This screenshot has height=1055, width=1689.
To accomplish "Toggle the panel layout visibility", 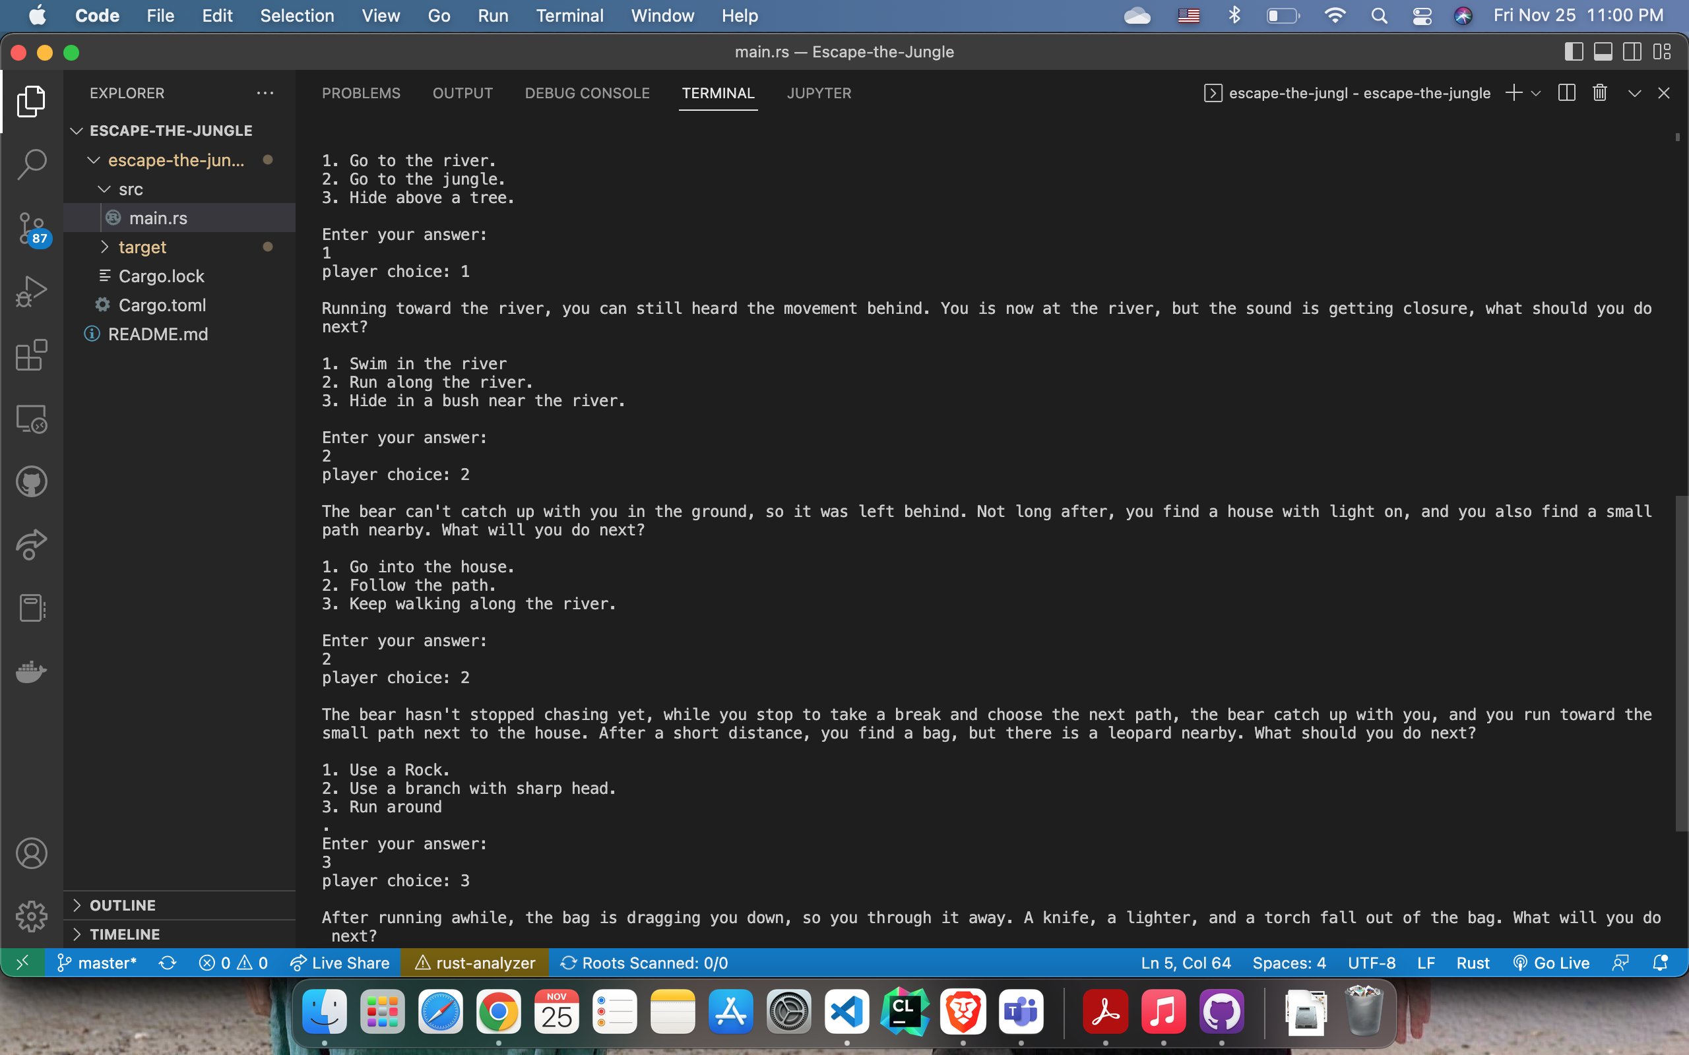I will click(x=1604, y=51).
